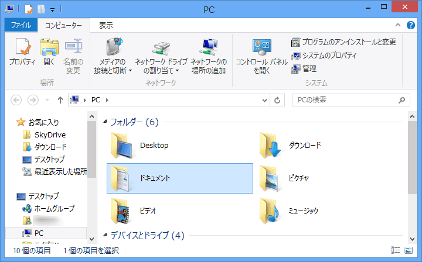
Task: Click the new folder icon in the title bar
Action: [41, 9]
